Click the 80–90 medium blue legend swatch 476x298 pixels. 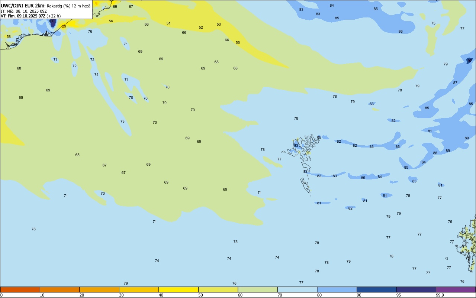(337, 289)
